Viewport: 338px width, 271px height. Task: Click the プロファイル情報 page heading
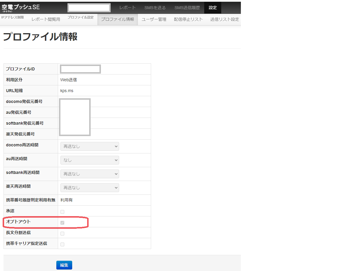pyautogui.click(x=40, y=37)
